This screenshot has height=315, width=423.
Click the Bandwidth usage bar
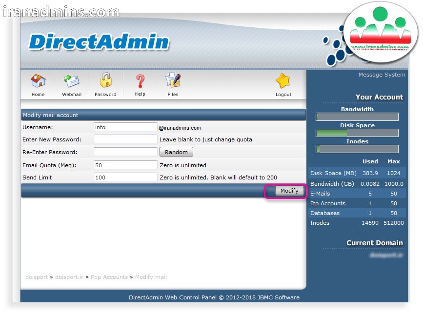pos(357,117)
